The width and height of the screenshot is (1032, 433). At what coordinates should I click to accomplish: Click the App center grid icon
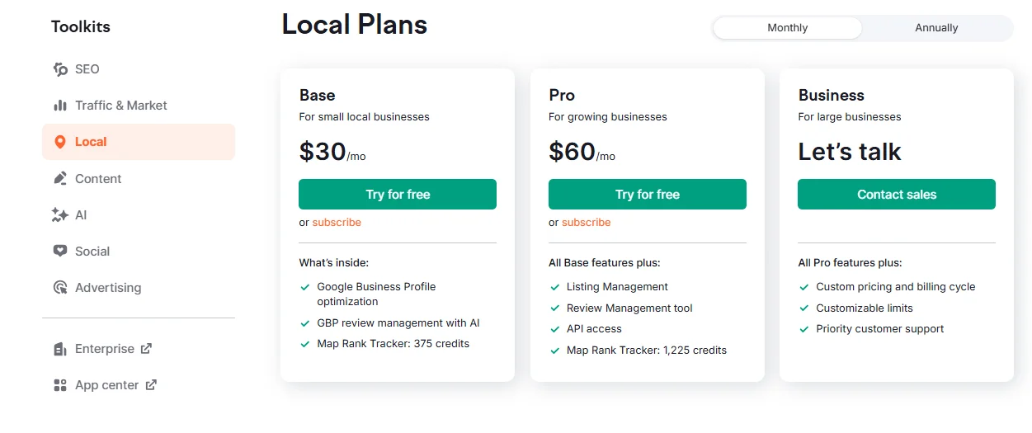(60, 385)
